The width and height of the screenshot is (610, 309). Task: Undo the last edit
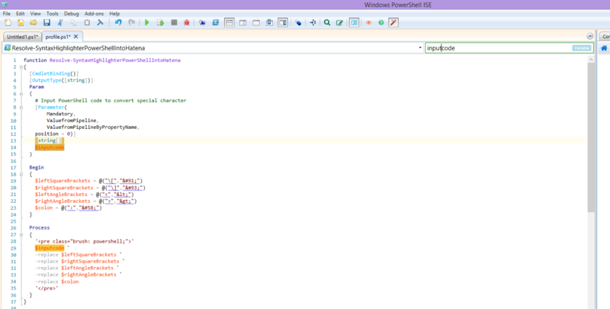click(x=118, y=23)
